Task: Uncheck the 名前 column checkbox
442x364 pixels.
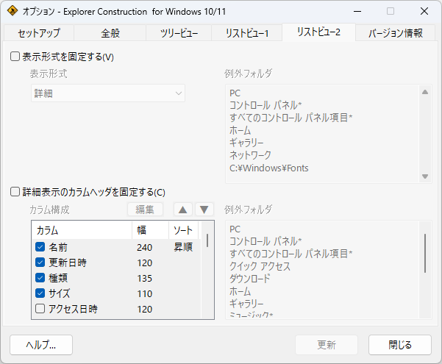Action: click(40, 247)
